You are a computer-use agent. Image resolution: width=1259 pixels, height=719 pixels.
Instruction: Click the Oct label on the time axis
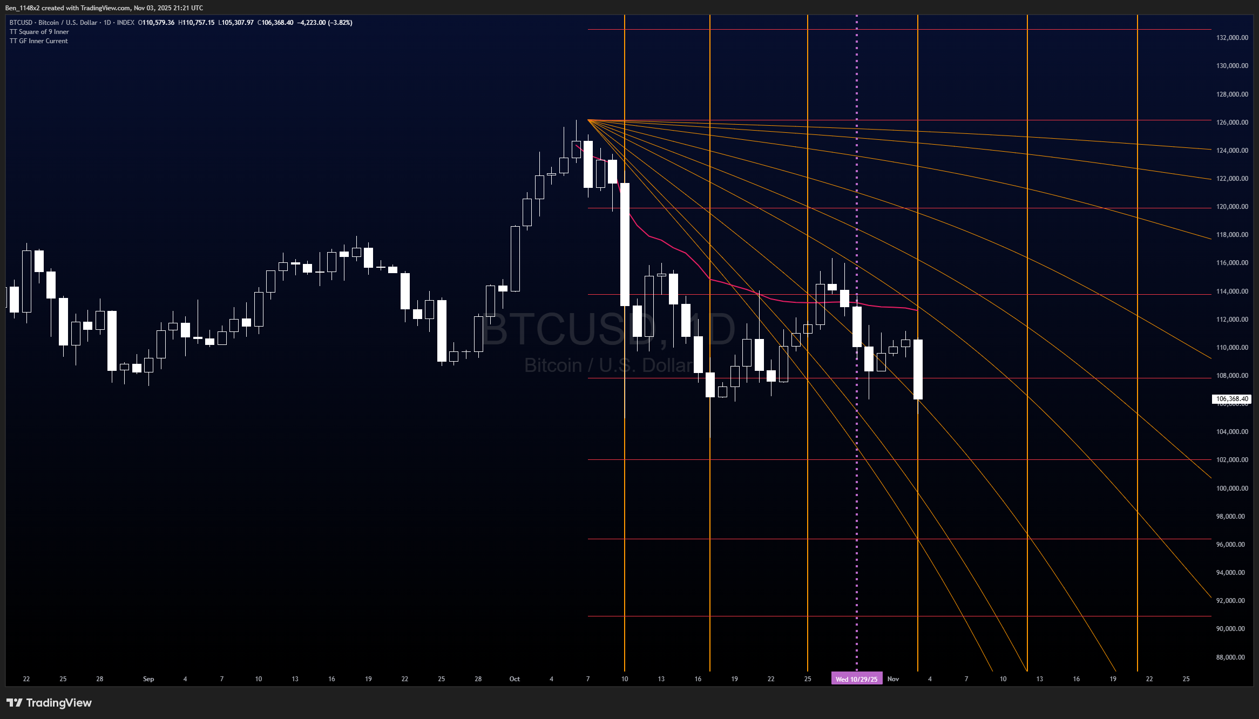[515, 679]
